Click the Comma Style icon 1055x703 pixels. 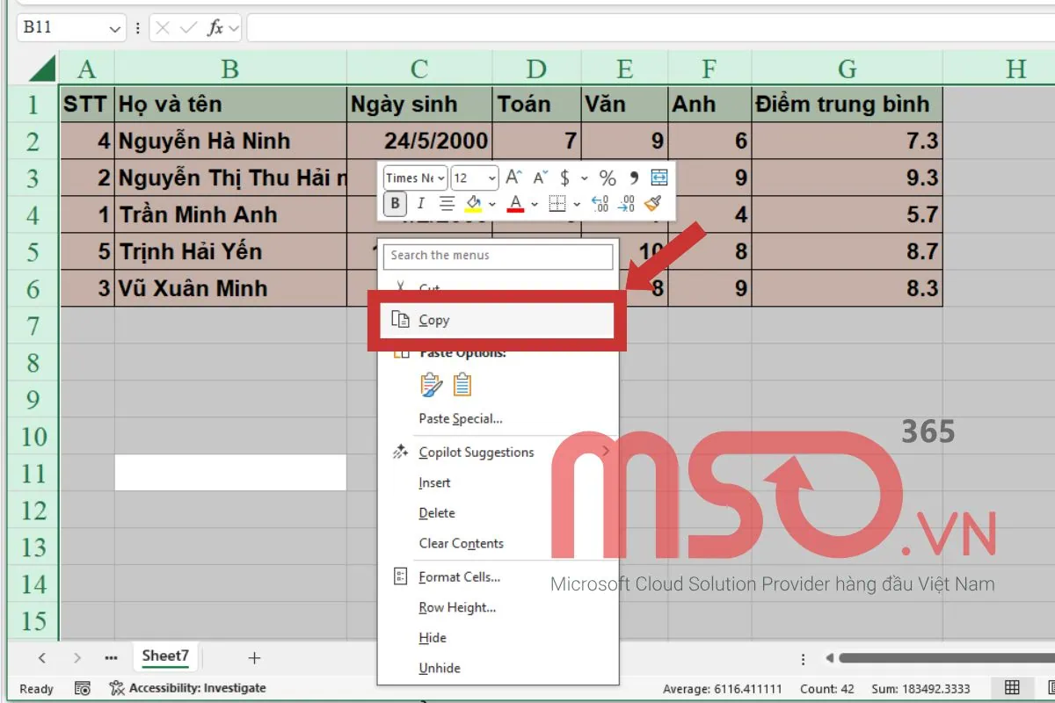pos(632,178)
